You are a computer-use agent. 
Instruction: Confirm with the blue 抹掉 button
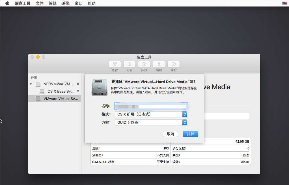pyautogui.click(x=191, y=134)
